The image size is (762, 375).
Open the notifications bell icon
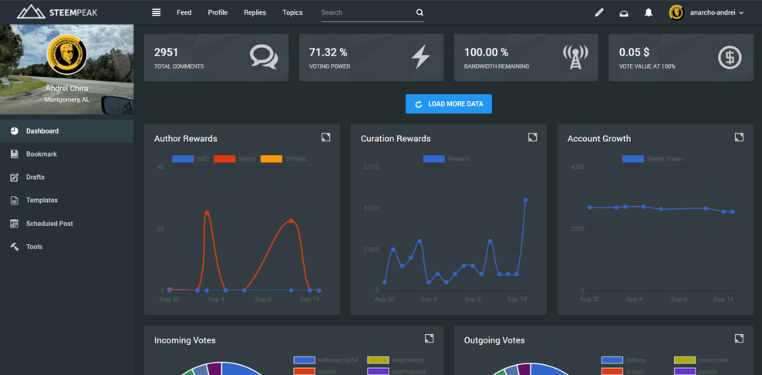649,13
